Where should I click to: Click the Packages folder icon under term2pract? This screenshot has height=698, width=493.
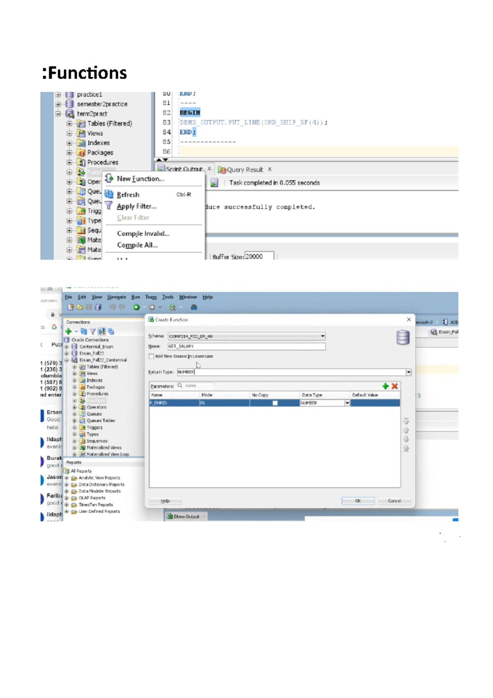coord(81,153)
